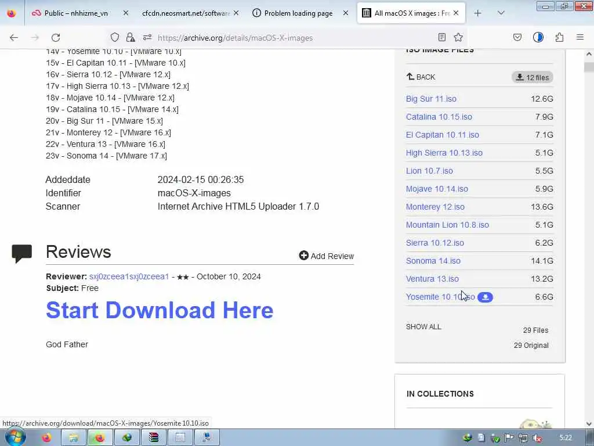The width and height of the screenshot is (594, 446).
Task: Open Monterey 12.iso link
Action: [435, 207]
